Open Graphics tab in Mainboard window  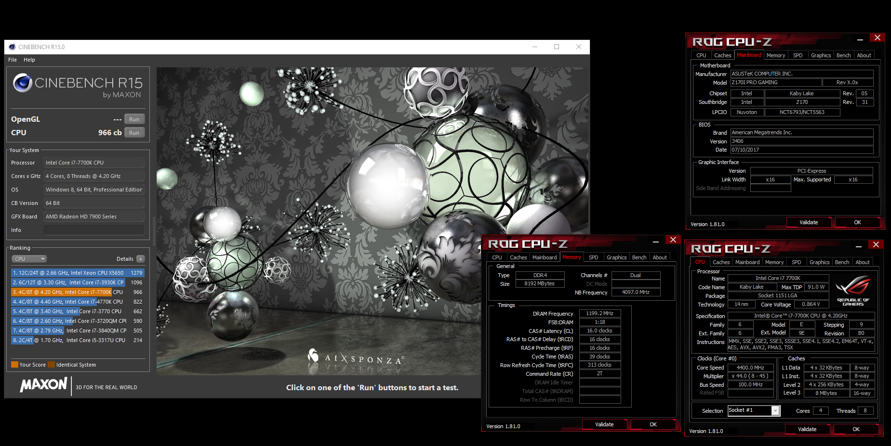click(821, 55)
